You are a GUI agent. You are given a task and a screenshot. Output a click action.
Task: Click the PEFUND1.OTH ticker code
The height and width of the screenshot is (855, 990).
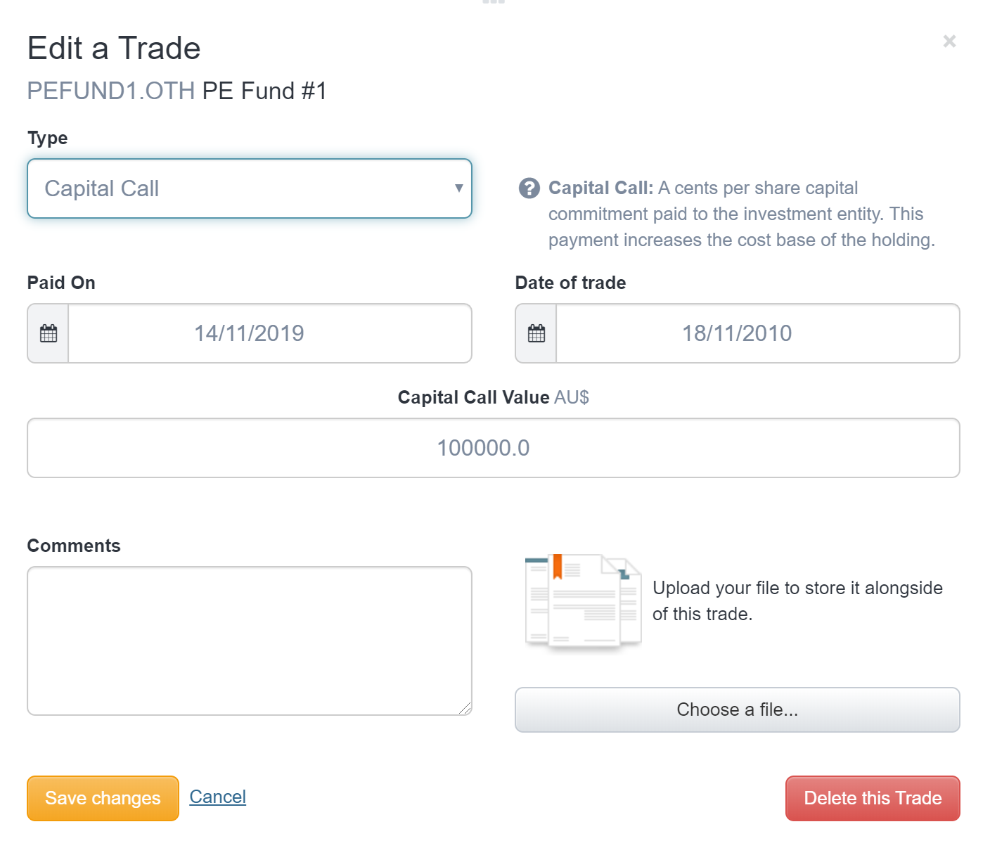[111, 91]
